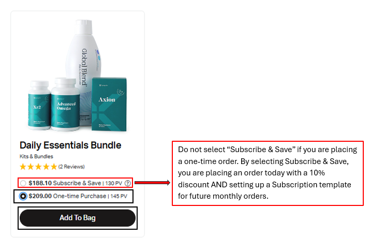Image resolution: width=370 pixels, height=252 pixels.
Task: Click the first rating star
Action: [23, 167]
